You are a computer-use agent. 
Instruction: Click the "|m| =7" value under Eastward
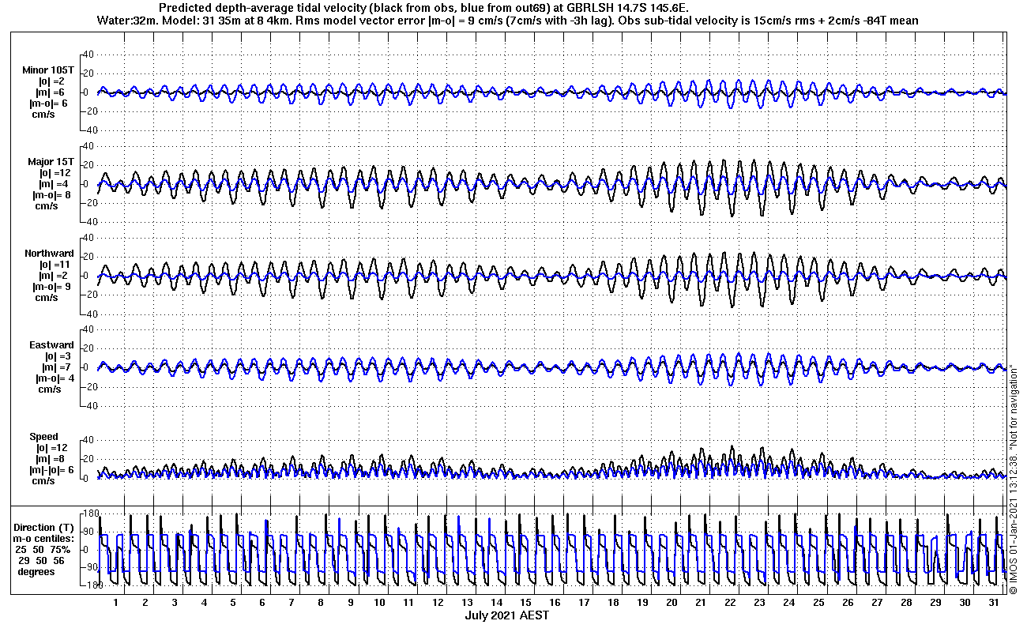coord(55,367)
